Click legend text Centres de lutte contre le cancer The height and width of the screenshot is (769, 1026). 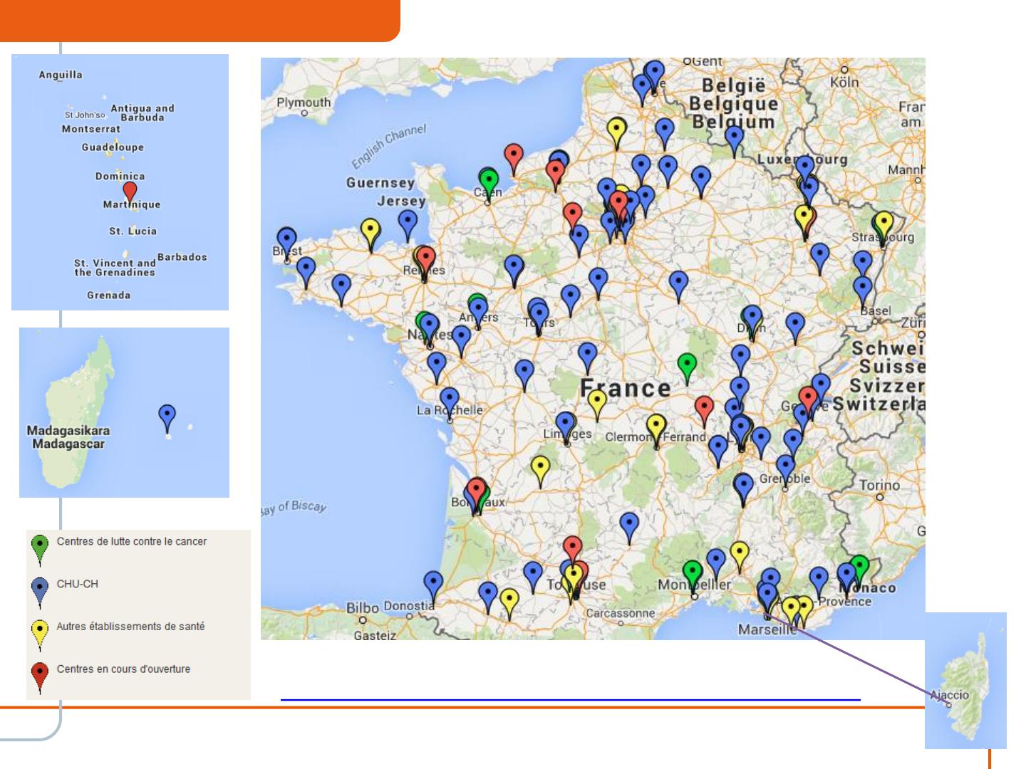[x=132, y=542]
